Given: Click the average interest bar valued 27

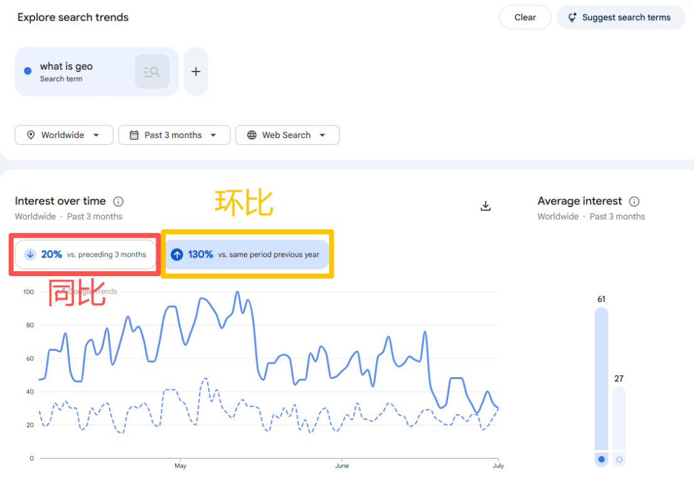Looking at the screenshot, I should point(619,419).
